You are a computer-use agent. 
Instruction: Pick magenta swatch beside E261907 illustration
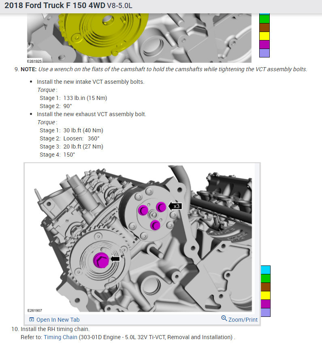pos(265,304)
